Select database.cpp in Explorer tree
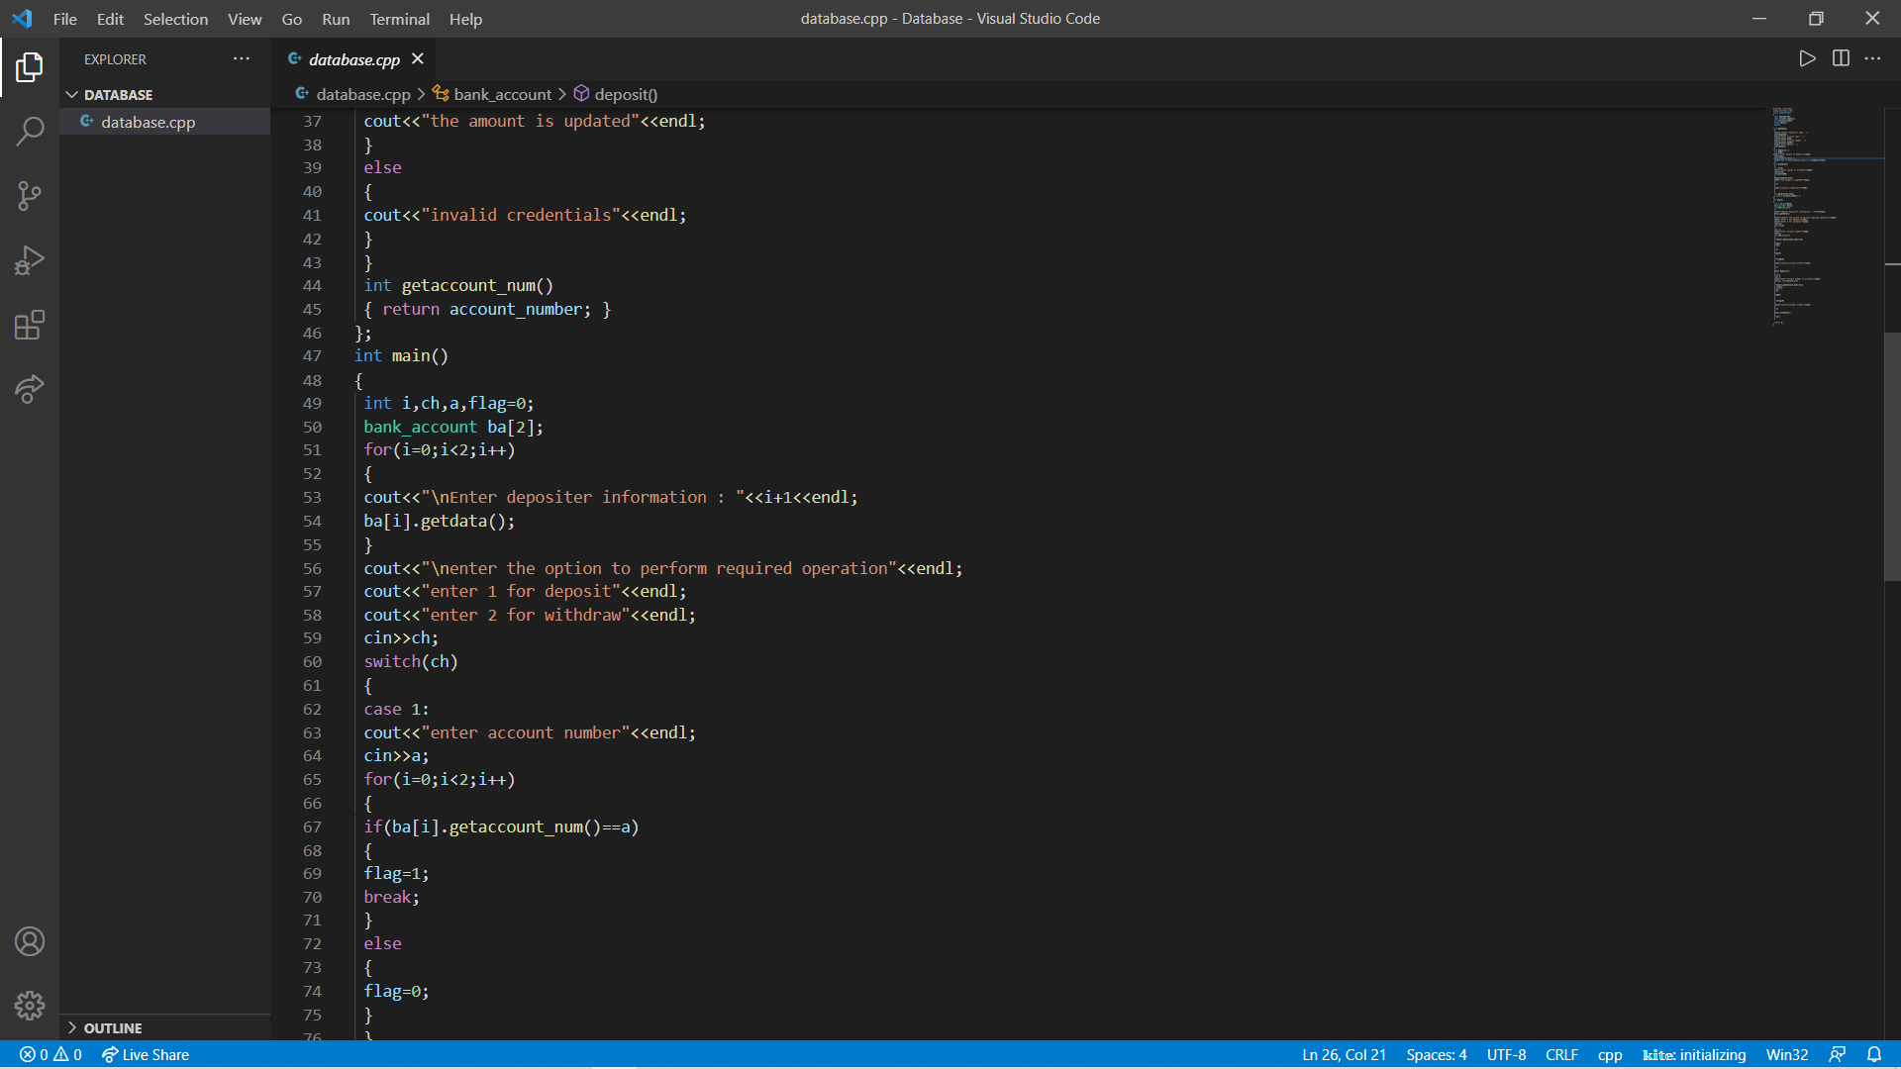Screen dimensions: 1901x1069 [149, 122]
